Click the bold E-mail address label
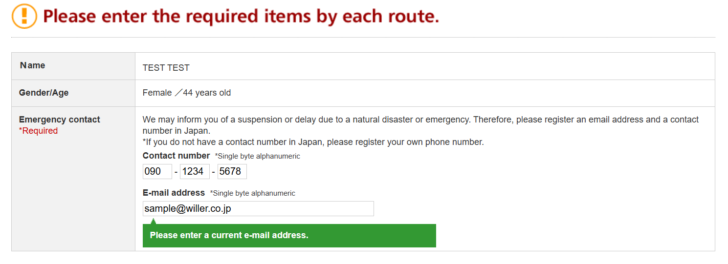The width and height of the screenshot is (728, 264). click(174, 193)
